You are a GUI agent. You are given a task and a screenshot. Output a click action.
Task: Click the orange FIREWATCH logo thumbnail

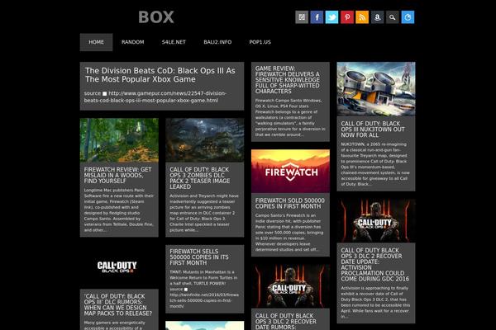pos(290,171)
